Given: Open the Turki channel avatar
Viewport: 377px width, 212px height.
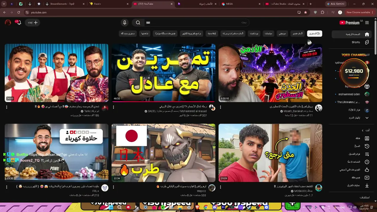Looking at the screenshot, I should 105,108.
